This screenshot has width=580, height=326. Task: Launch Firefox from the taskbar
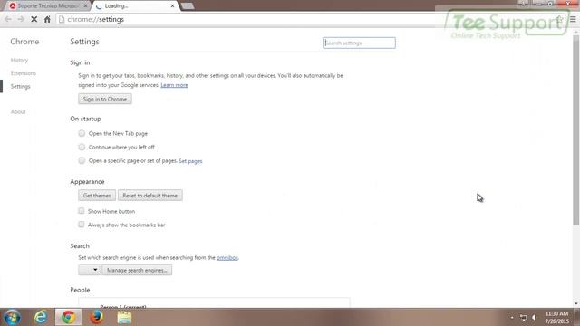(97, 317)
